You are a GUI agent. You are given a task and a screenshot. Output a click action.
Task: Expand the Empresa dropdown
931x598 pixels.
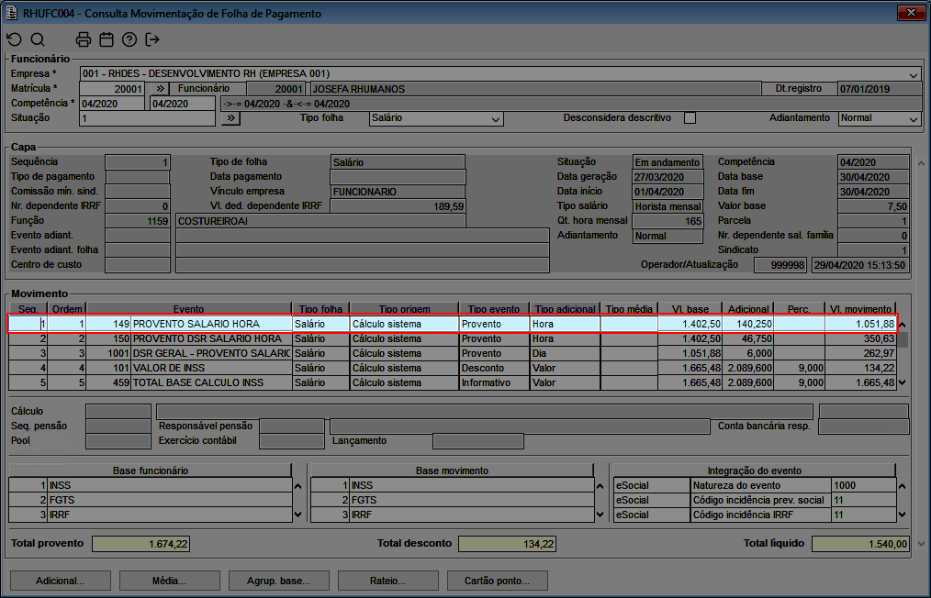coord(914,74)
